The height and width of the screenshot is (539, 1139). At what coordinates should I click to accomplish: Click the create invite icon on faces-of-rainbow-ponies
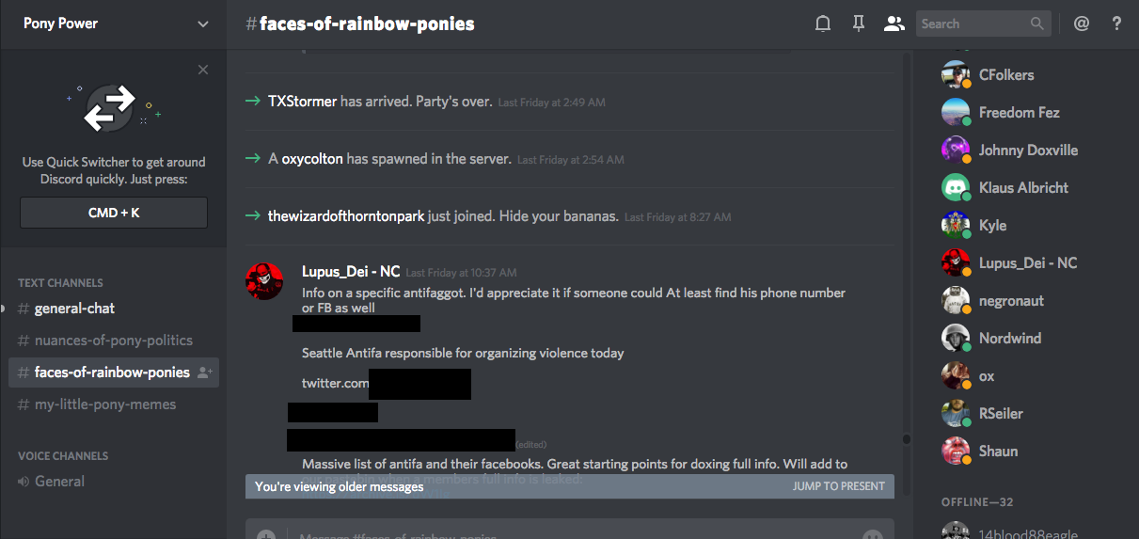point(204,373)
